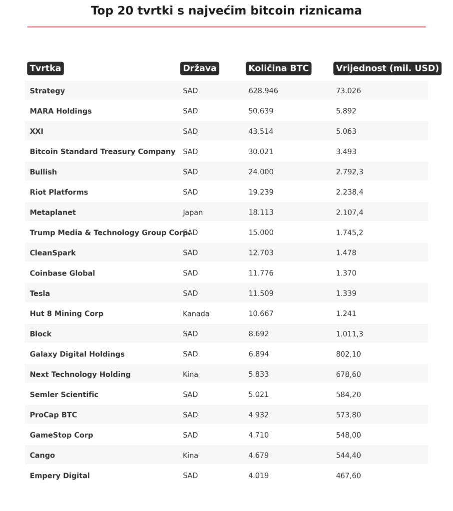The image size is (453, 511).
Task: Click the Vrijednost (mil. USD) header
Action: coord(387,68)
